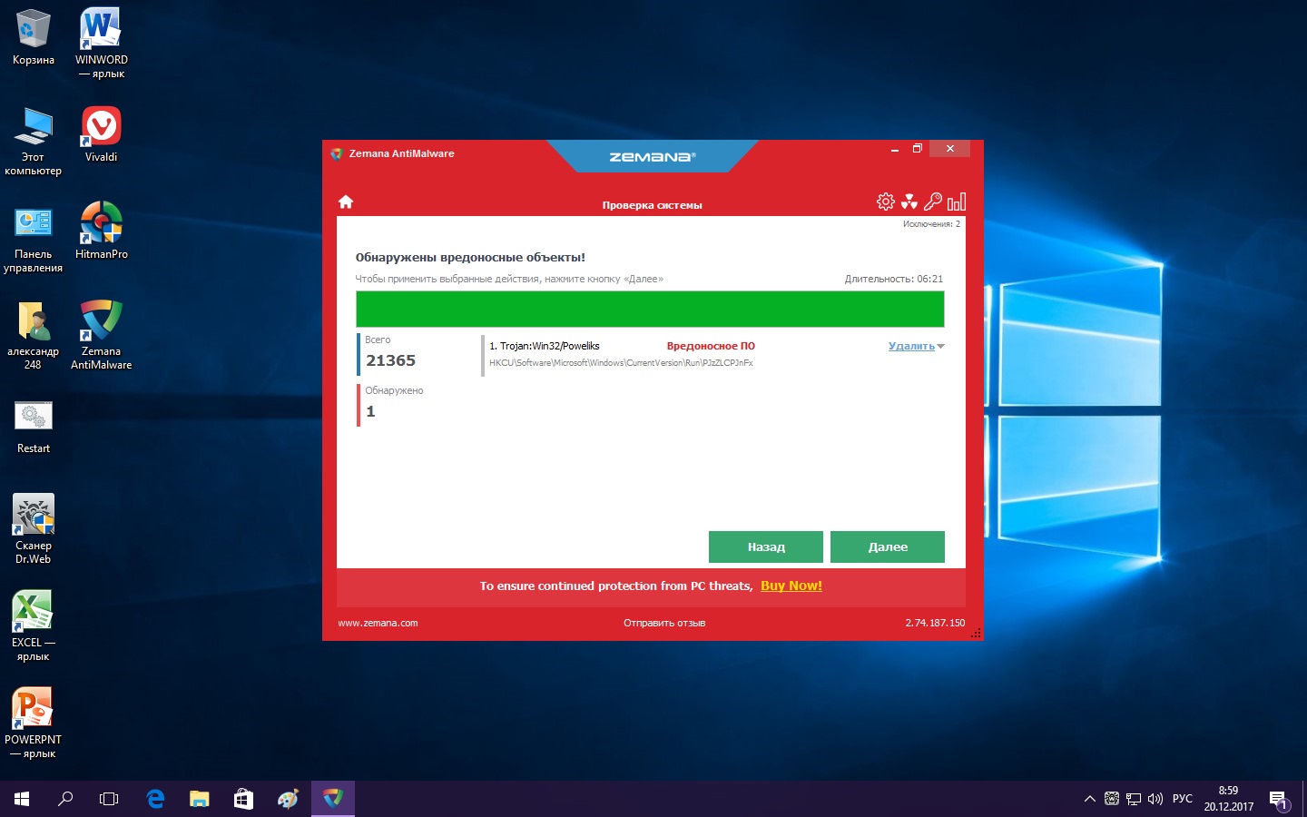Screen dimensions: 1307x817
Task: Click the registry path HKCU\Software\Microsoft text
Action: click(x=621, y=363)
